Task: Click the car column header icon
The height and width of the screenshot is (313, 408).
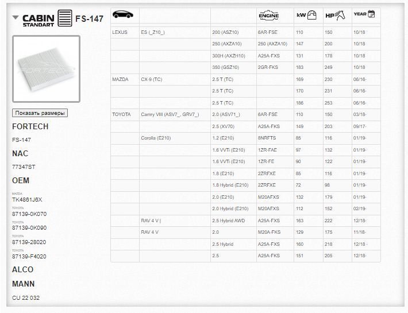Action: (x=122, y=14)
